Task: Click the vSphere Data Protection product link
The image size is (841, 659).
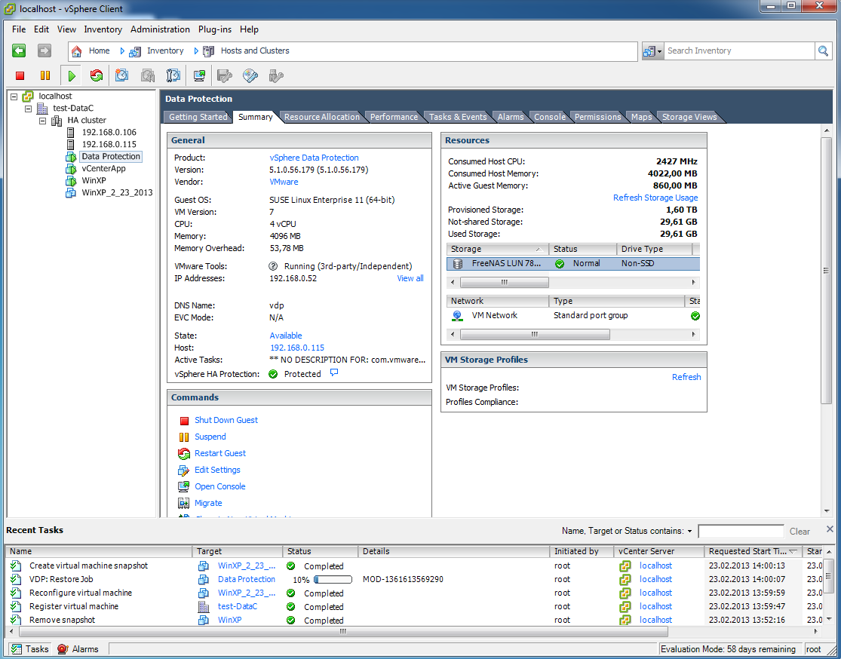Action: (314, 158)
